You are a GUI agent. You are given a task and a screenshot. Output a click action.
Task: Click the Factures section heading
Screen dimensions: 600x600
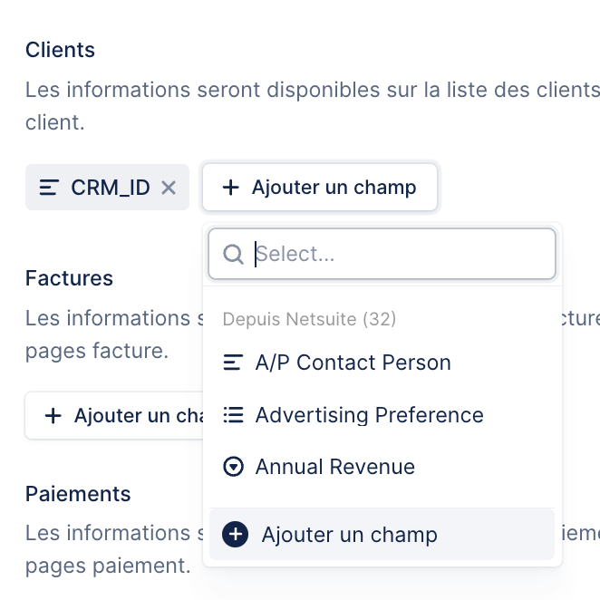pyautogui.click(x=69, y=278)
